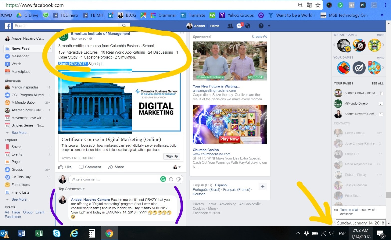
Task: Click the Quick Help question mark icon
Action: 261,26
